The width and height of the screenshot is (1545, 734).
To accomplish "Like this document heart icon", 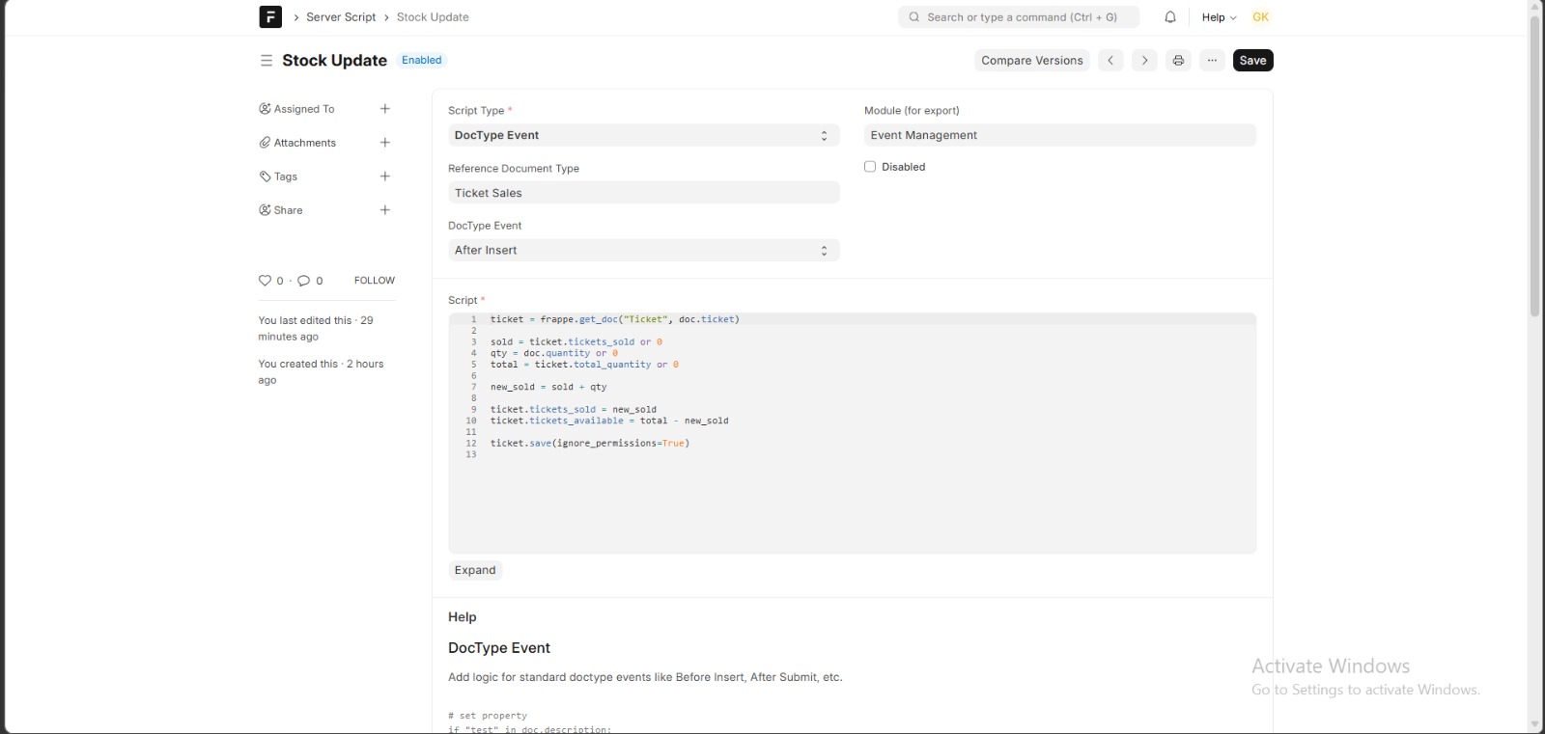I will (265, 281).
